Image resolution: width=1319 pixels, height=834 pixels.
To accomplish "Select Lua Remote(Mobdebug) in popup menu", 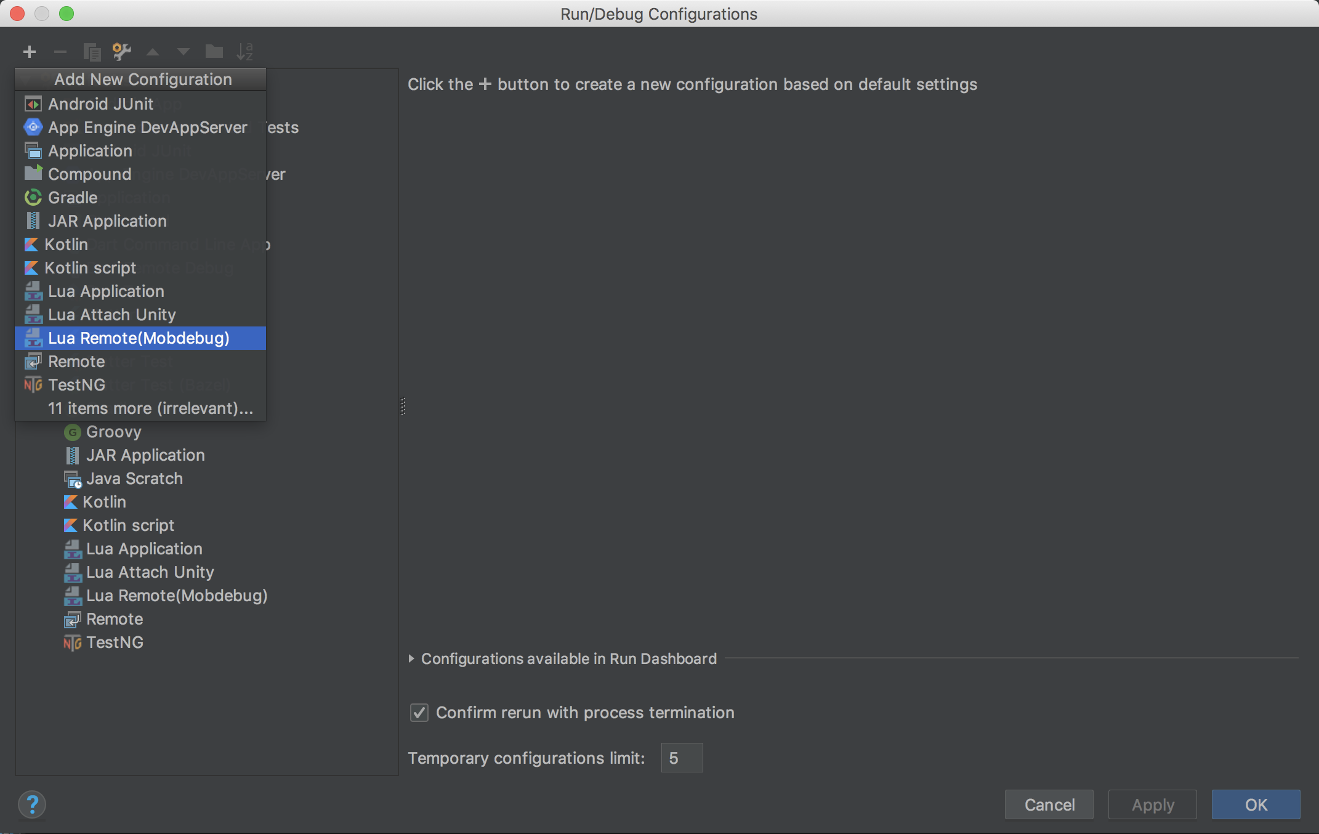I will point(139,338).
